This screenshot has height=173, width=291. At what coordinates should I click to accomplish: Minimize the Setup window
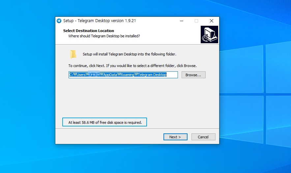182,21
